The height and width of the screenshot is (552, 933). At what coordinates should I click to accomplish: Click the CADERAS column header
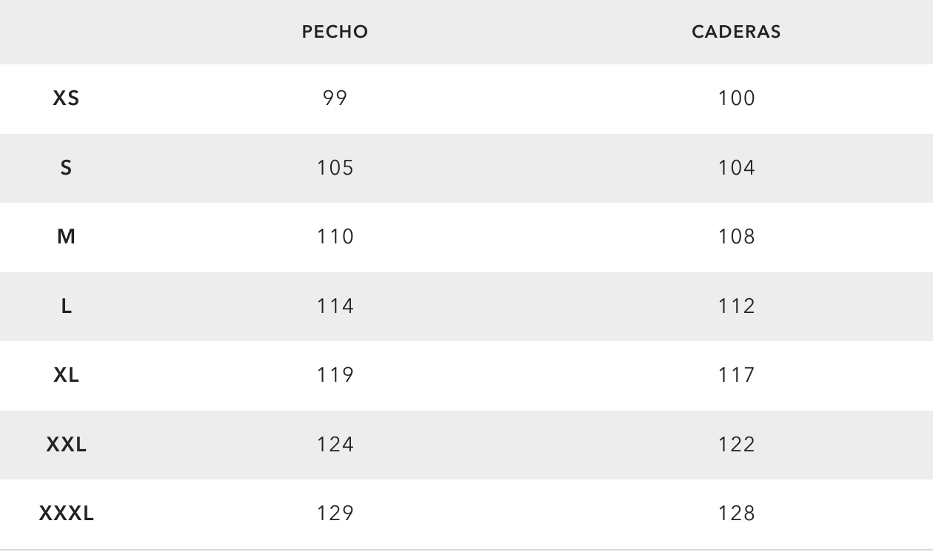coord(736,32)
